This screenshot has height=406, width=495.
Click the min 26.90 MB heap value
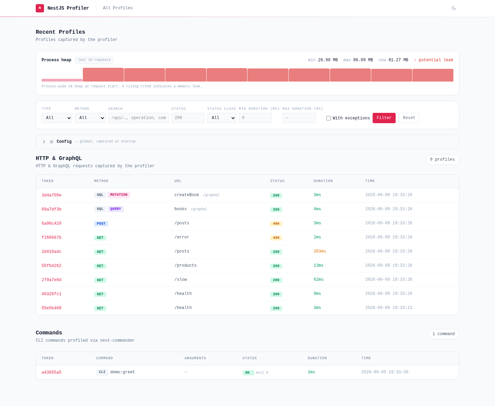tap(323, 60)
